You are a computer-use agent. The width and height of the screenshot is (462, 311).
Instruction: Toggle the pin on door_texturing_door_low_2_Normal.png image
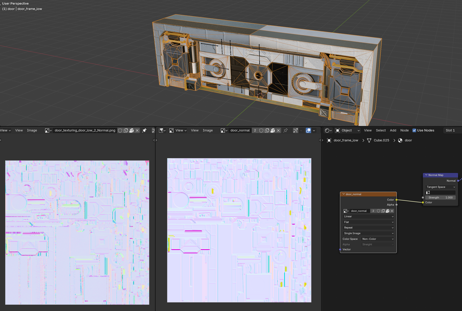pyautogui.click(x=144, y=130)
